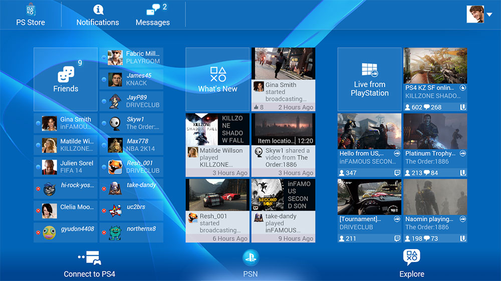Open Naomin playing The Order:1886 stream thumbnail

point(435,197)
